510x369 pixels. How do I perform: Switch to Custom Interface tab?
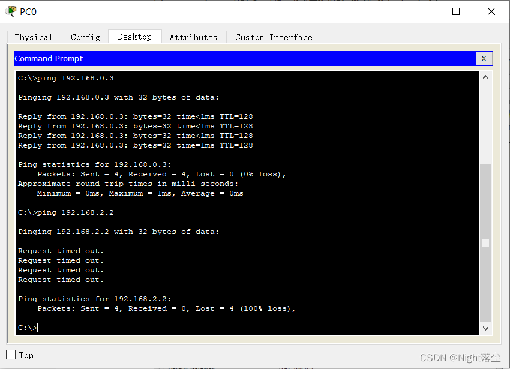tap(274, 37)
